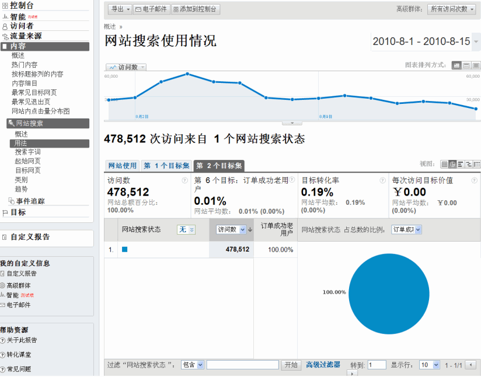Select the comparison view icon

[x=469, y=165]
